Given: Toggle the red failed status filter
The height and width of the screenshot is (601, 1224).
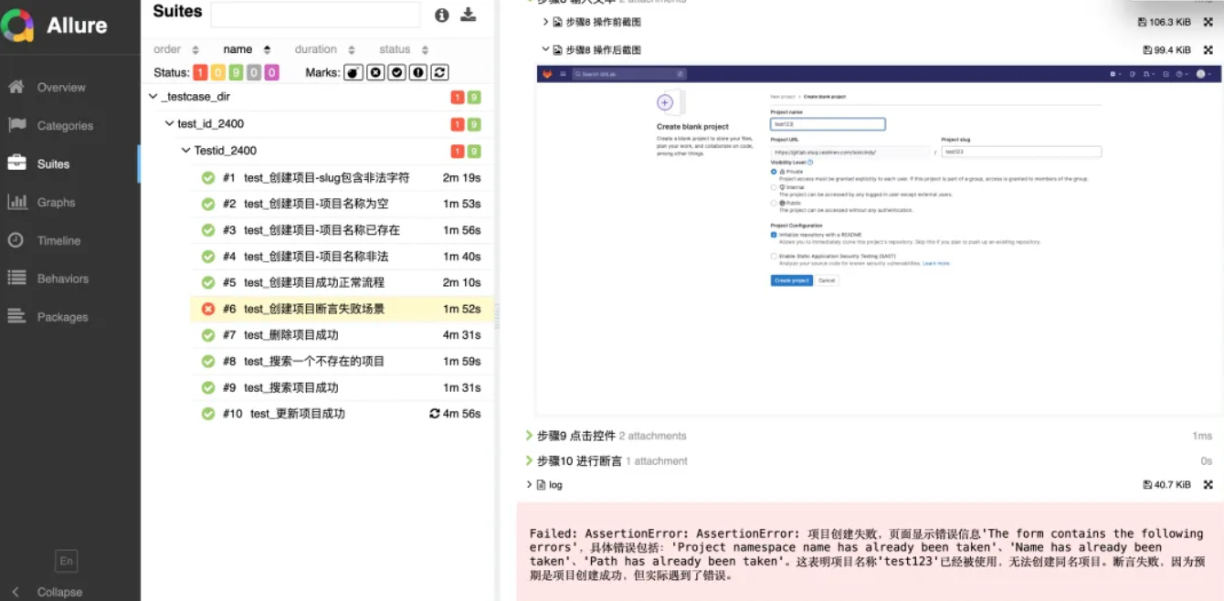Looking at the screenshot, I should (x=200, y=72).
